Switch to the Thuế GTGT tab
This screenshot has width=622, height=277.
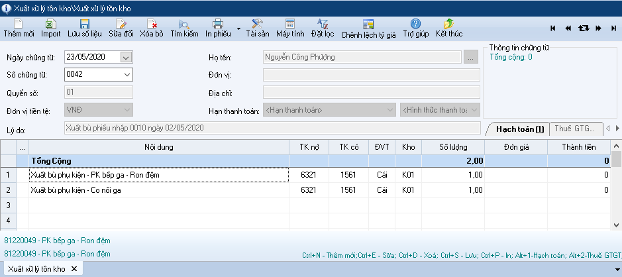click(x=575, y=129)
